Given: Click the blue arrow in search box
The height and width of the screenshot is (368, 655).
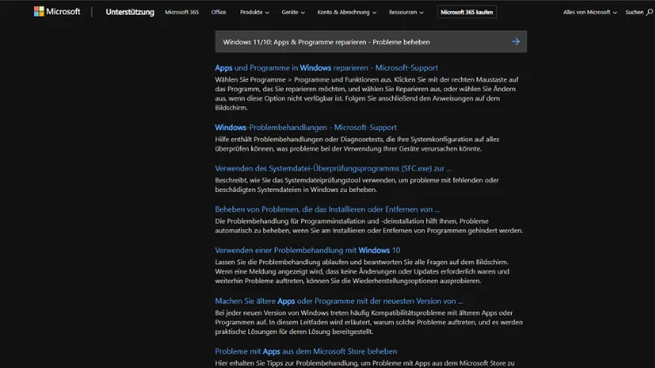Looking at the screenshot, I should 516,42.
